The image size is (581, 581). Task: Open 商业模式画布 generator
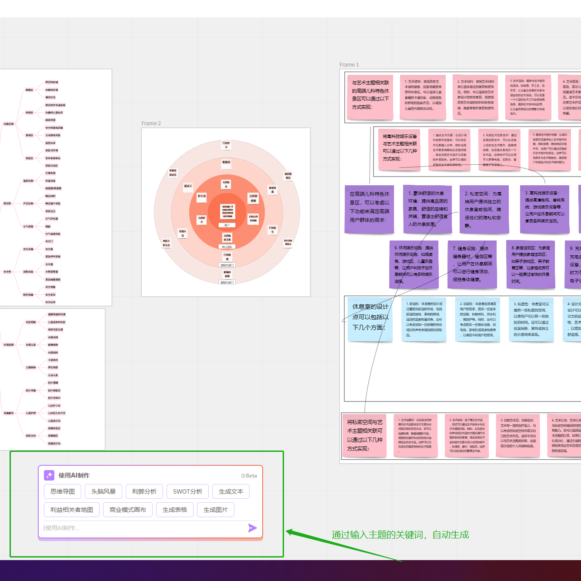pyautogui.click(x=128, y=510)
